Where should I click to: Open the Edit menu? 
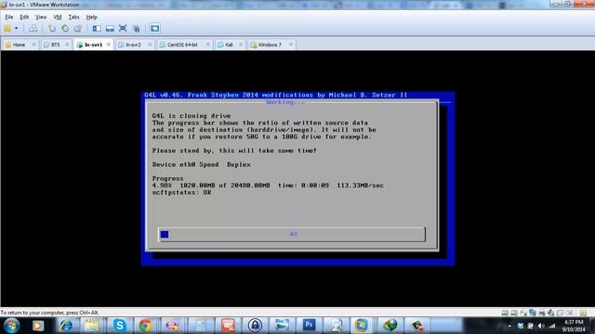pyautogui.click(x=24, y=17)
